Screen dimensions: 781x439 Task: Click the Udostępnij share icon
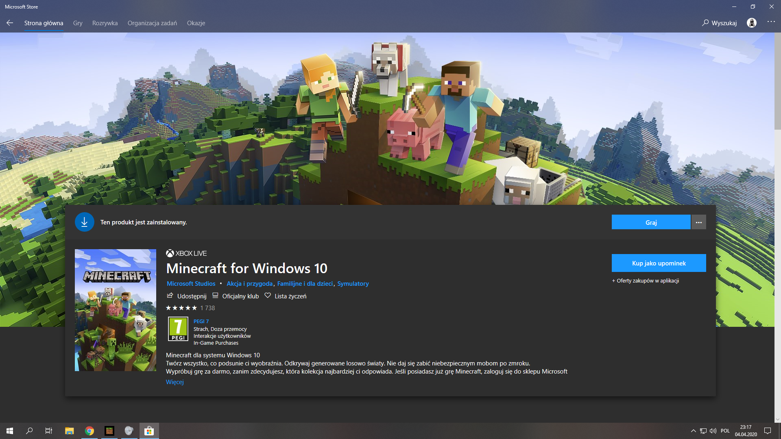(x=170, y=296)
